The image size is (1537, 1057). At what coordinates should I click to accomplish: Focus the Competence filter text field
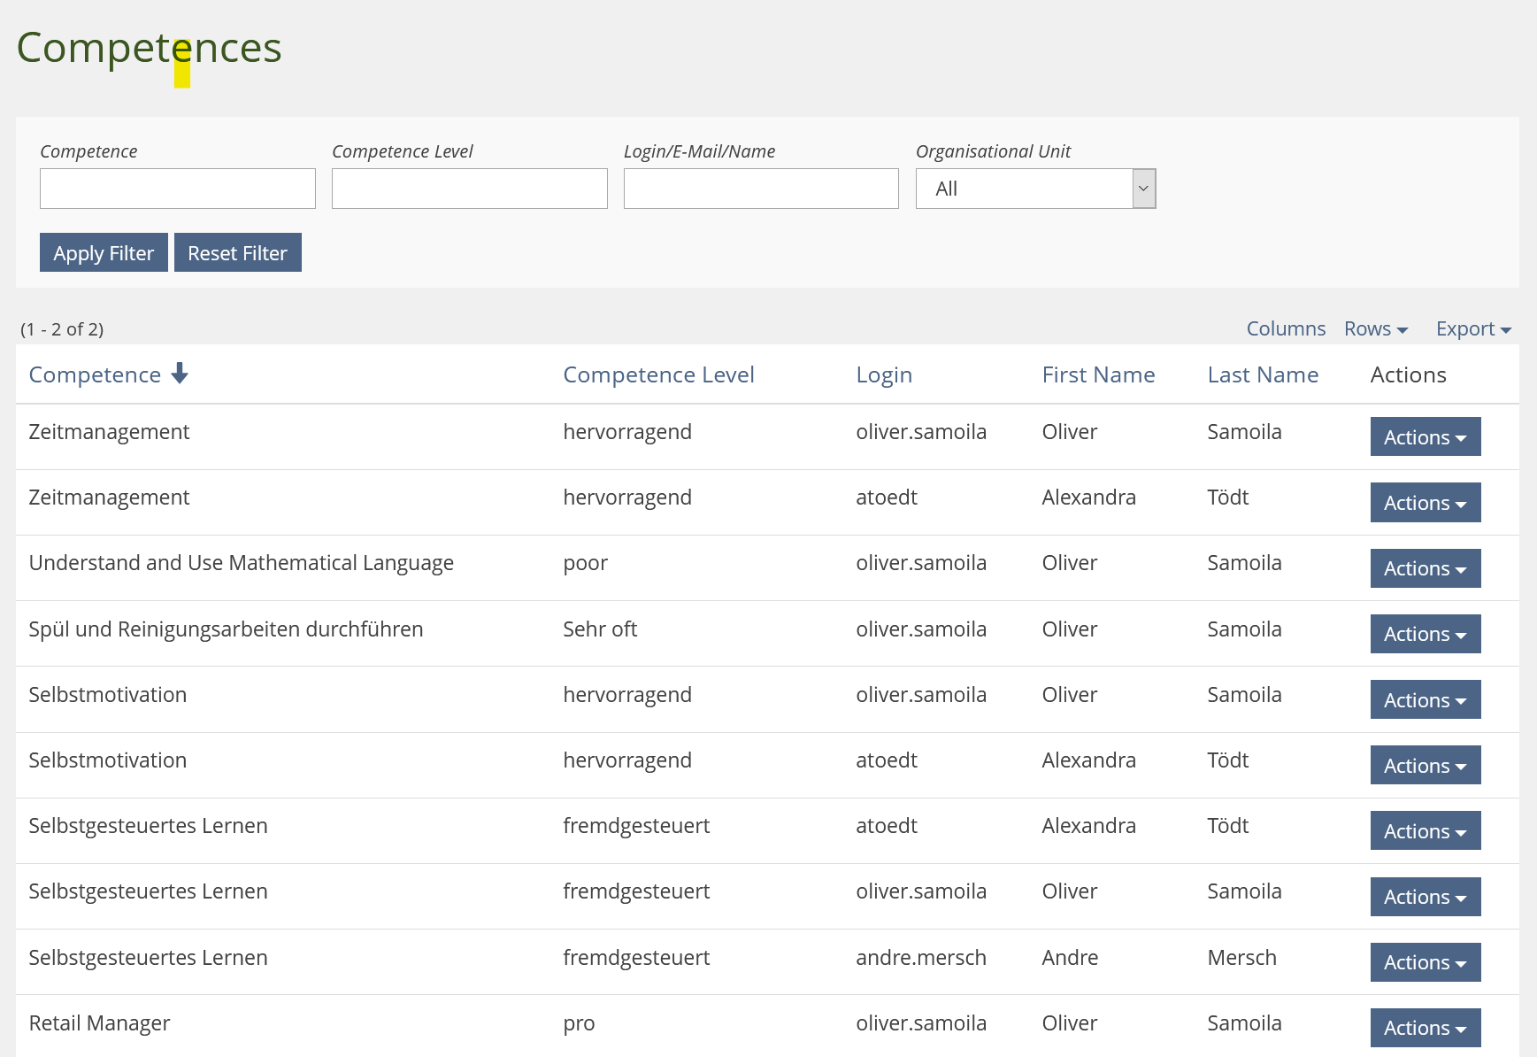point(178,189)
